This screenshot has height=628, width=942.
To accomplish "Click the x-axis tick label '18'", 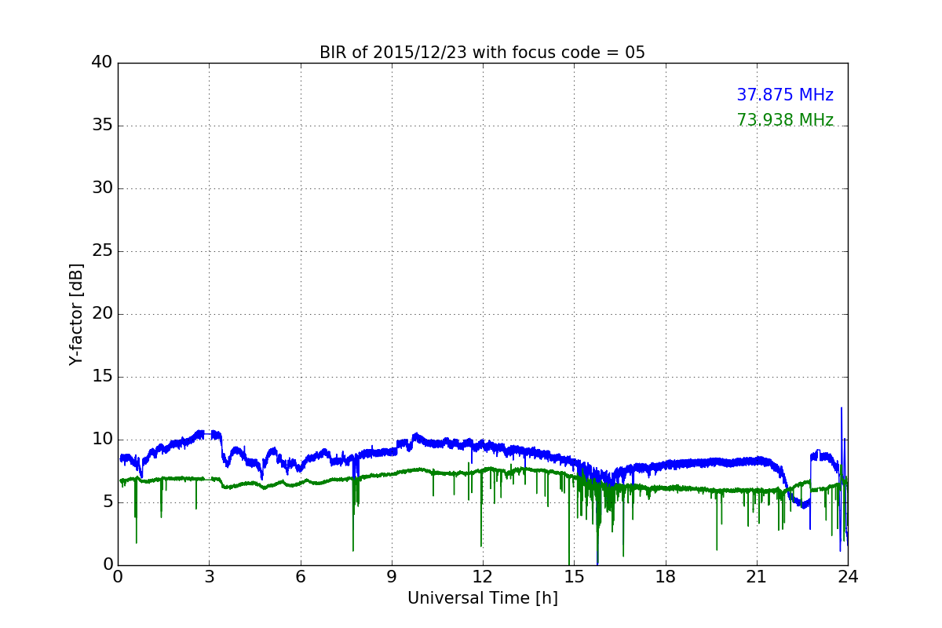I will (x=665, y=577).
